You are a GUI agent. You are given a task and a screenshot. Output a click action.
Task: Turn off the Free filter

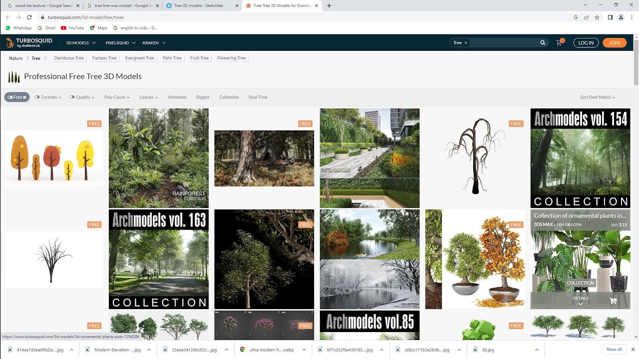pyautogui.click(x=17, y=97)
